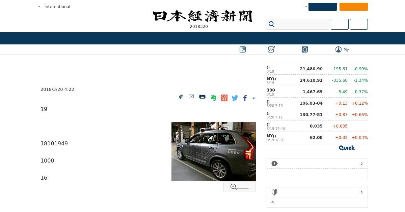The height and width of the screenshot is (212, 405).
Task: Share article on Facebook
Action: 245,98
